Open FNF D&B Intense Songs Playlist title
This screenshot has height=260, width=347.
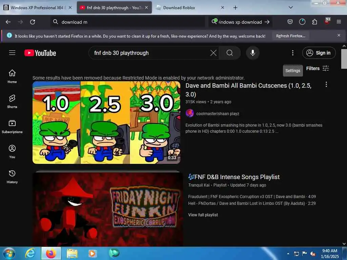point(234,177)
